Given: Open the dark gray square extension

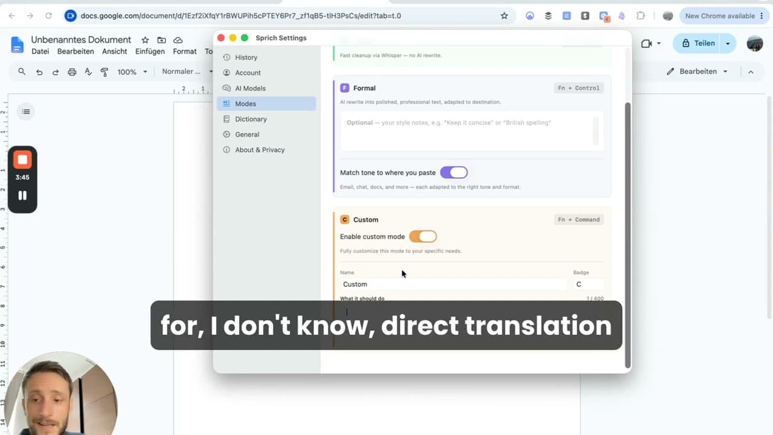Looking at the screenshot, I should 585,16.
